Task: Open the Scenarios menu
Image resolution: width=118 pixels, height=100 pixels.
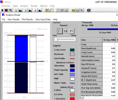Action: point(6,6)
